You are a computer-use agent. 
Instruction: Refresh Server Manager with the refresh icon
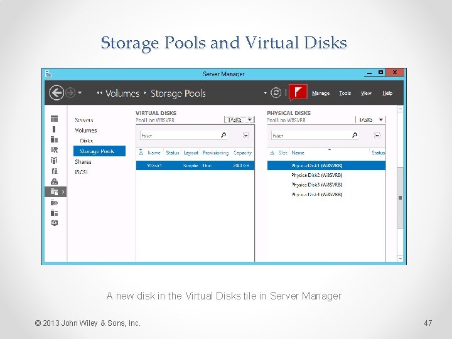pyautogui.click(x=276, y=92)
